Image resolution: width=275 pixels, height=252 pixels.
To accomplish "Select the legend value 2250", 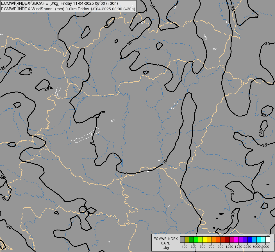I will pos(247,247).
